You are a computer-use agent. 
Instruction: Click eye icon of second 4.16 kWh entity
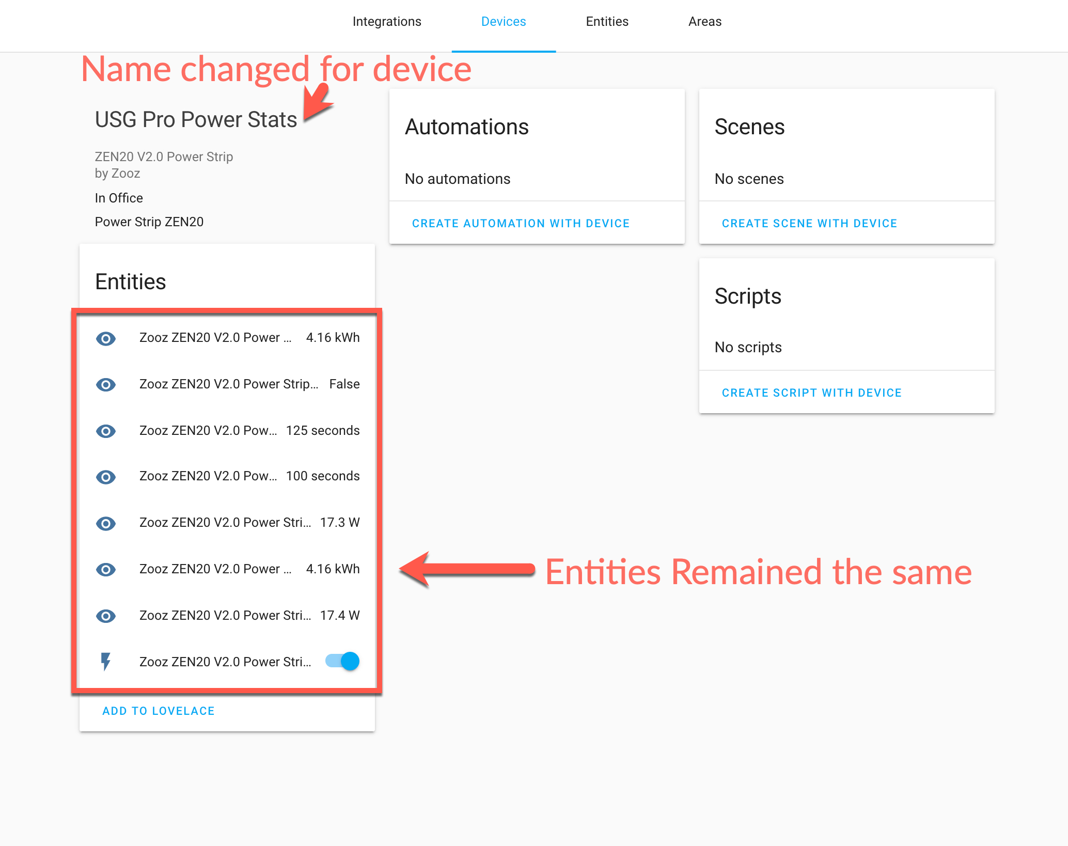pos(106,569)
